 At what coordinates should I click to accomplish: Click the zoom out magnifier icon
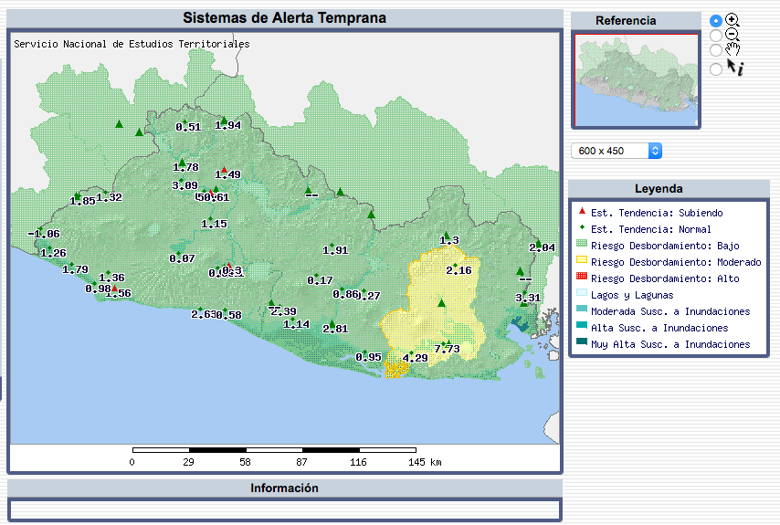tap(732, 35)
